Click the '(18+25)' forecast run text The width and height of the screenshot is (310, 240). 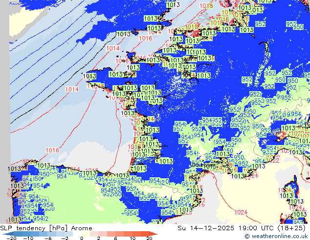tap(291, 228)
